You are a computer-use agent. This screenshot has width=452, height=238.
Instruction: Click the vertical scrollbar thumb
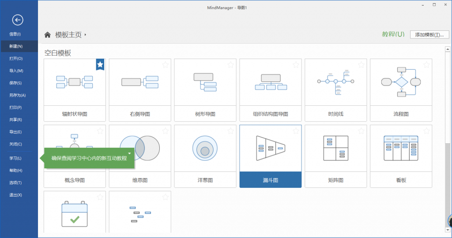pos(448,97)
